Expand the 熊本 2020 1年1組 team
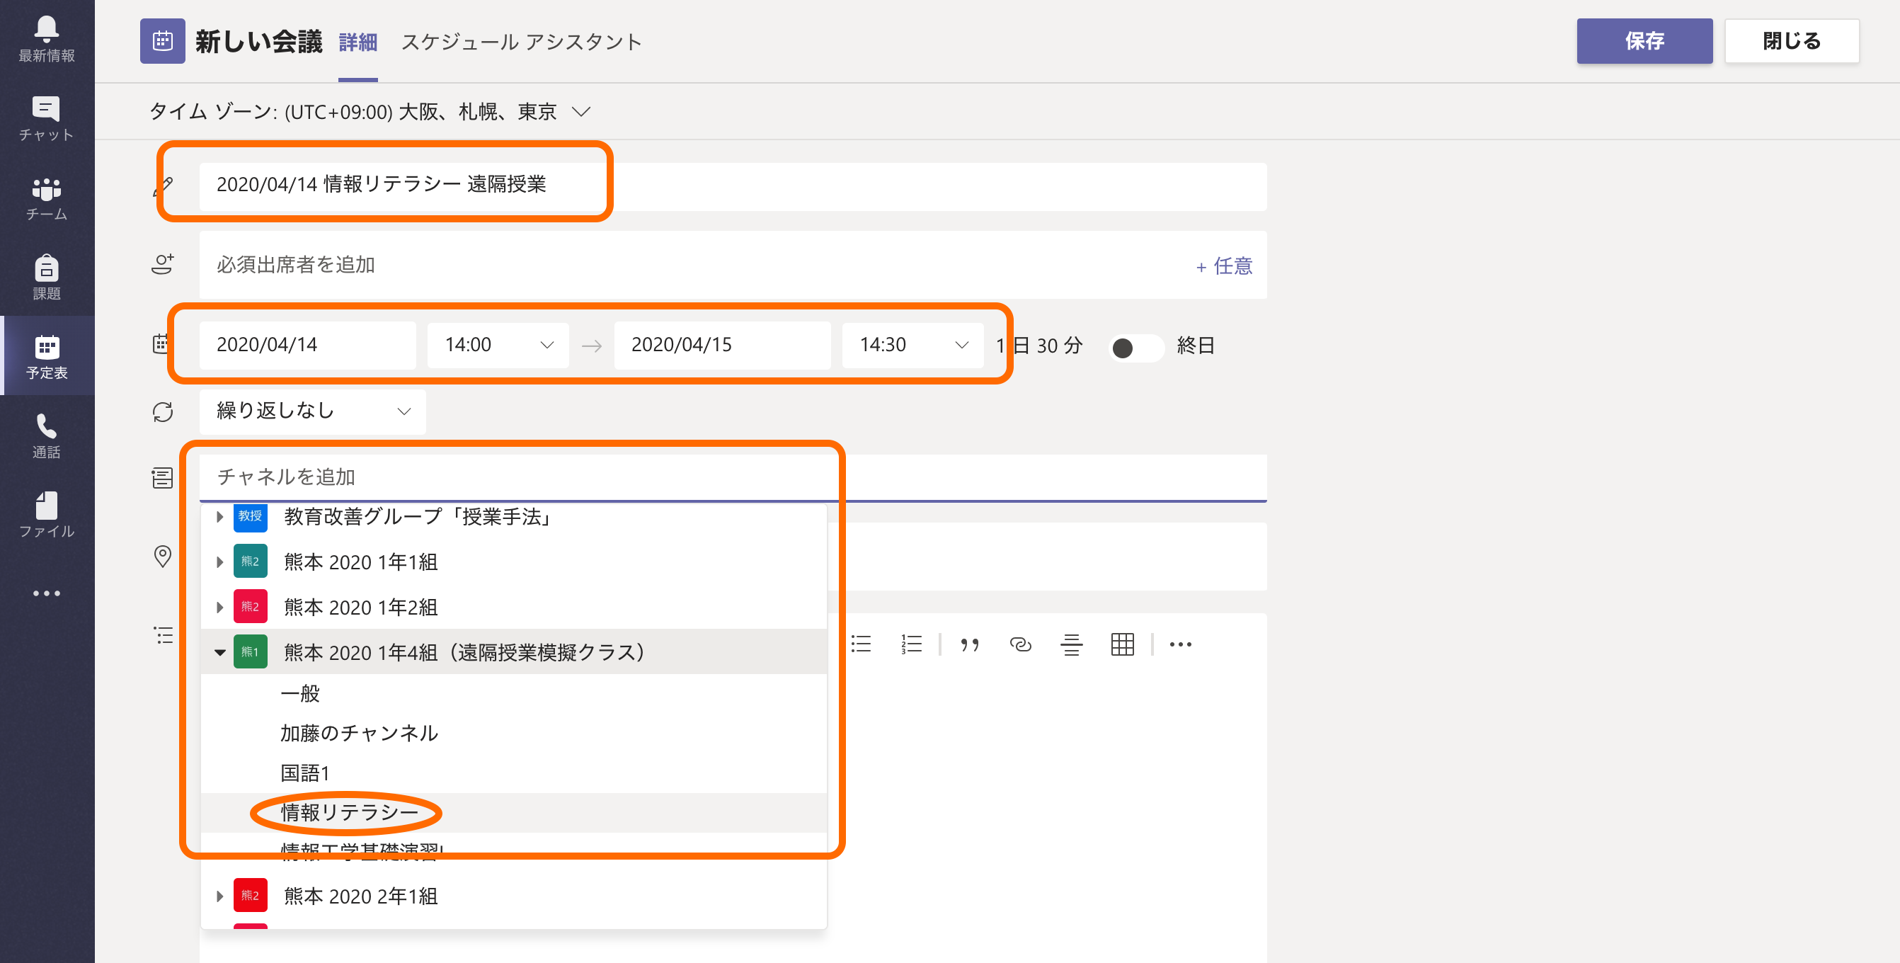 click(219, 562)
